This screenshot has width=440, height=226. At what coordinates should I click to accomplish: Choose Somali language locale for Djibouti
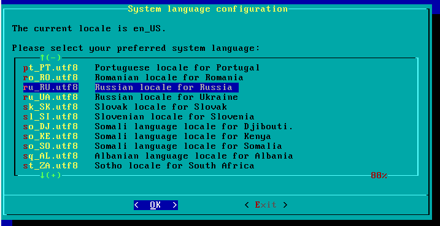[x=194, y=127]
